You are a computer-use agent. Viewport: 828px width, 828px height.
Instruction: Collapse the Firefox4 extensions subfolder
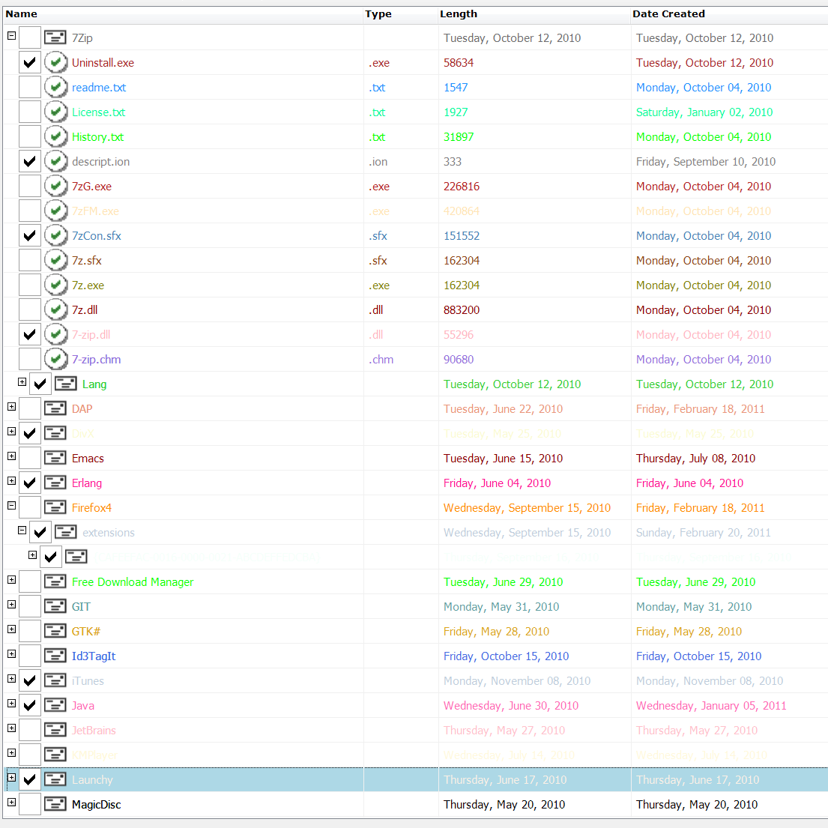click(22, 530)
